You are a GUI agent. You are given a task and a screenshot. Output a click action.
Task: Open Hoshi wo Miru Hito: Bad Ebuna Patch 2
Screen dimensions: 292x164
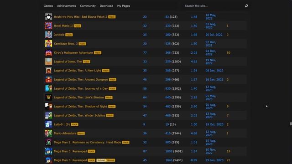[x=81, y=17]
